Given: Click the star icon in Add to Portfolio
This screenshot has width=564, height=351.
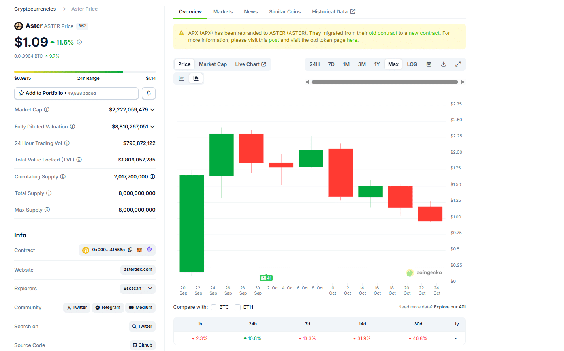Looking at the screenshot, I should coord(21,93).
